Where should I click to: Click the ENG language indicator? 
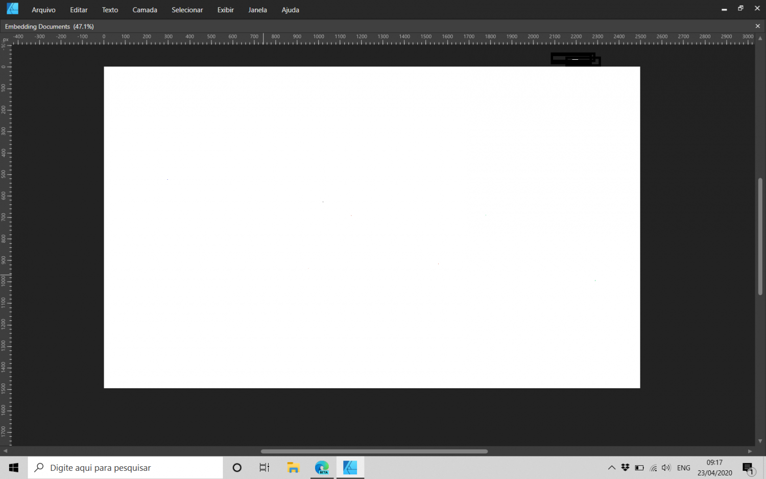tap(683, 467)
